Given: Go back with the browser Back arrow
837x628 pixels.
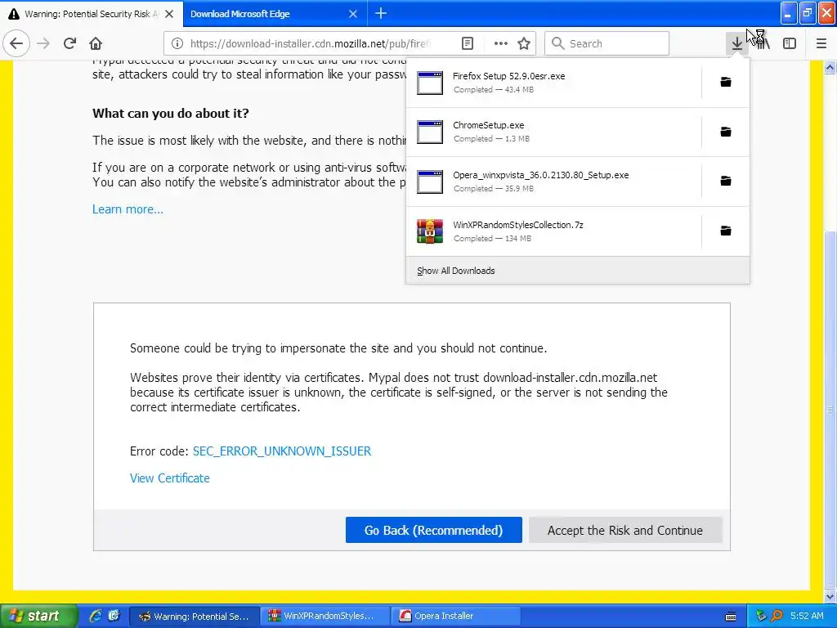Looking at the screenshot, I should tap(16, 43).
